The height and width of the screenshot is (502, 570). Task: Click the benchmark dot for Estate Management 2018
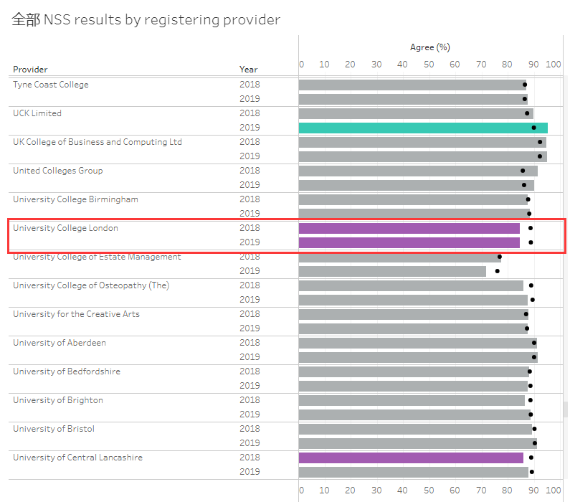pyautogui.click(x=500, y=257)
